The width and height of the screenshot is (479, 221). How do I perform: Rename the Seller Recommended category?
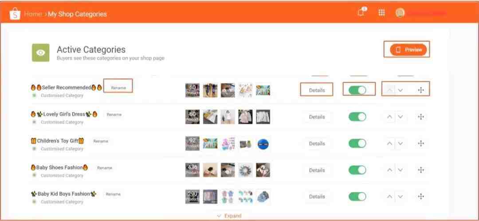[x=118, y=88]
